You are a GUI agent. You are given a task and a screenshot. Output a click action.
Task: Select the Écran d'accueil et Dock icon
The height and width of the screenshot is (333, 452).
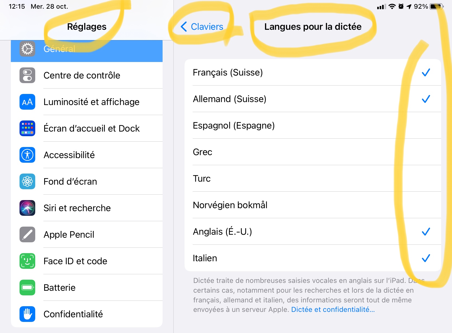tap(27, 128)
